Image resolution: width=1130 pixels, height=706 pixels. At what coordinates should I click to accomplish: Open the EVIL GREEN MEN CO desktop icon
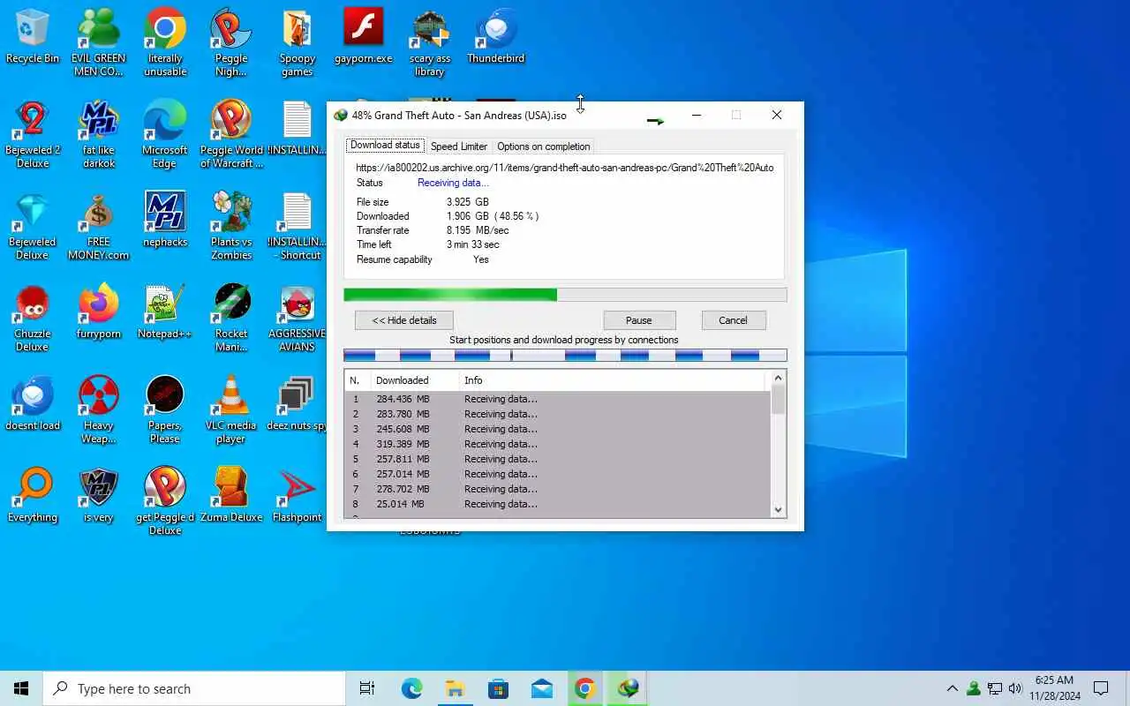click(x=99, y=42)
